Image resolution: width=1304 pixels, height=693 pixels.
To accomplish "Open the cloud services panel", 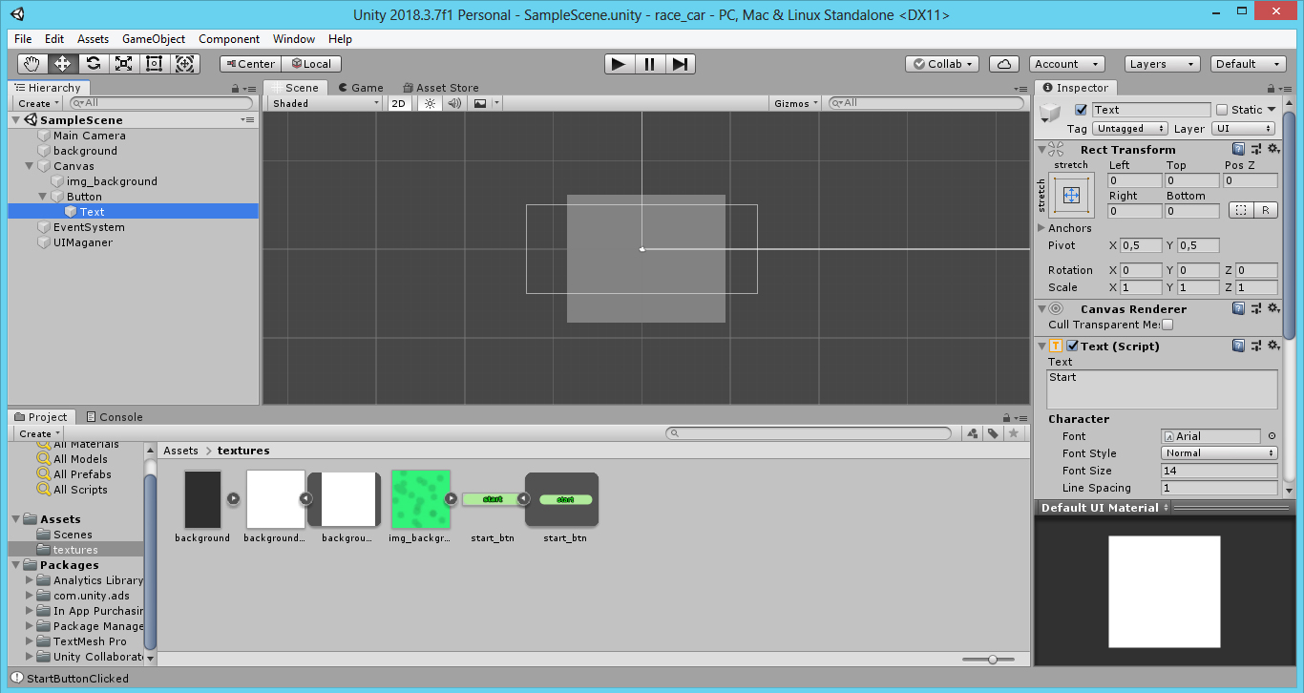I will click(1003, 64).
